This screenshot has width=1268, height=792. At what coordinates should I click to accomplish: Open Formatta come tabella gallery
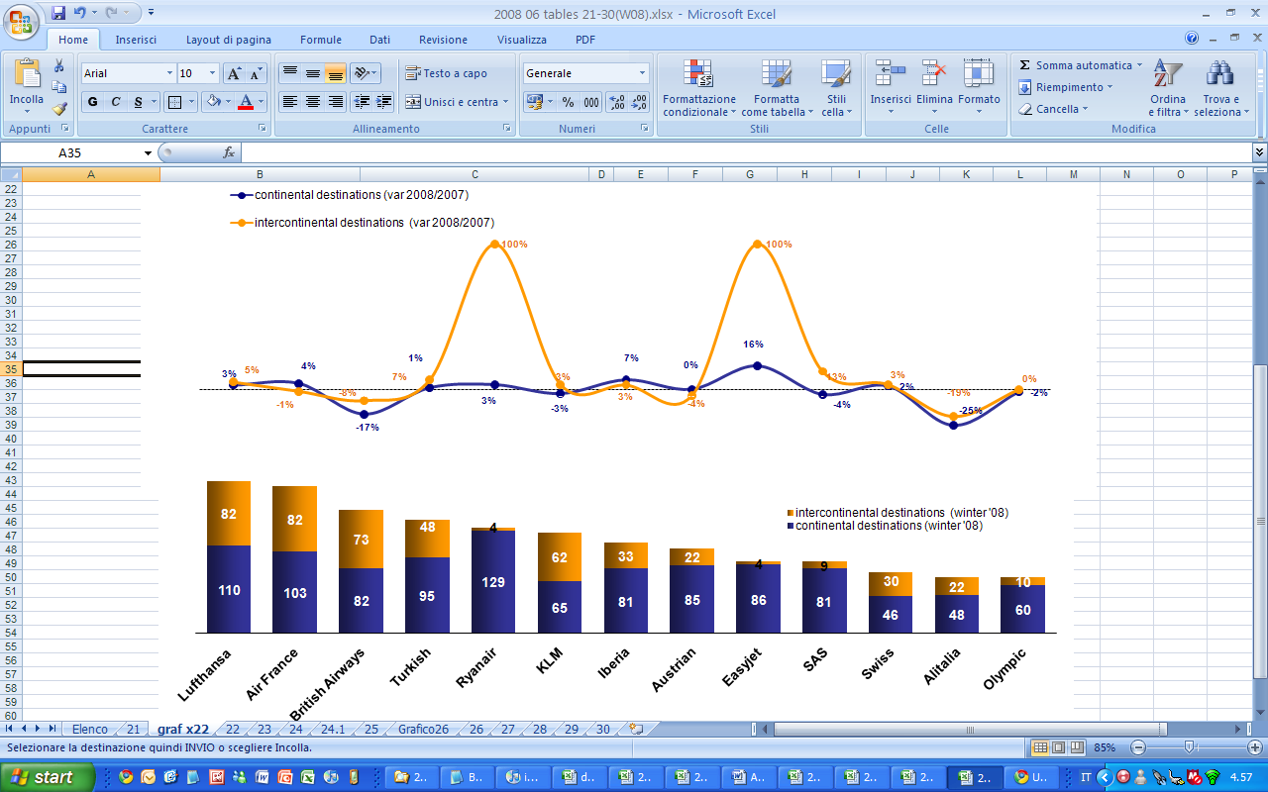[x=777, y=87]
